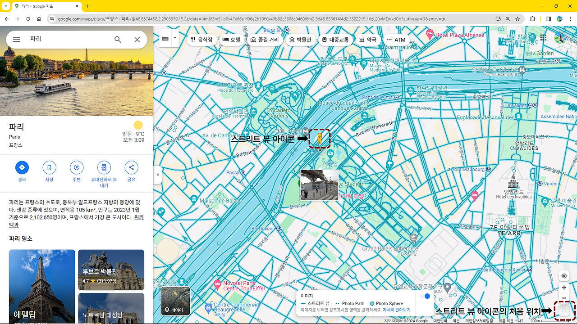The height and width of the screenshot is (324, 577).
Task: Zoom out the map with minus button
Action: [564, 297]
